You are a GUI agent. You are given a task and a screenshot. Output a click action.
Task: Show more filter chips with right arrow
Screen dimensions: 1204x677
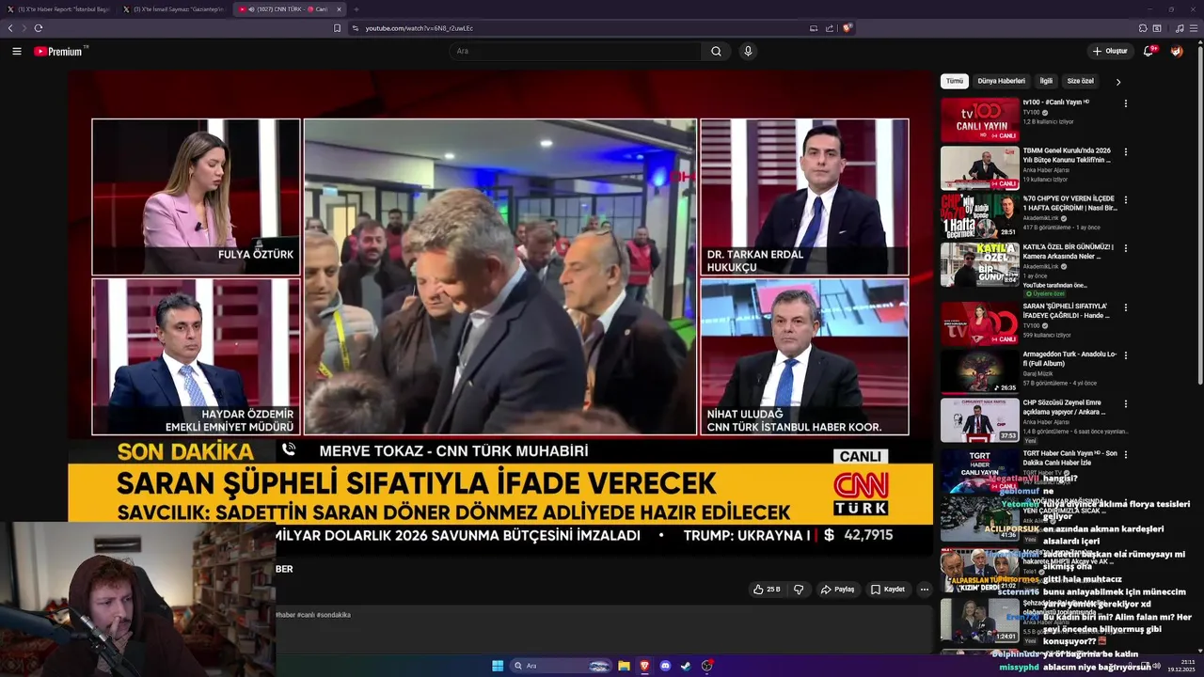tap(1118, 82)
